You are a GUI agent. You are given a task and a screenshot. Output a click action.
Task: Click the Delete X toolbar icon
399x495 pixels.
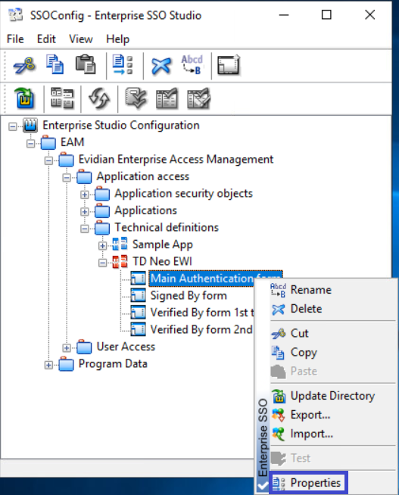click(161, 66)
